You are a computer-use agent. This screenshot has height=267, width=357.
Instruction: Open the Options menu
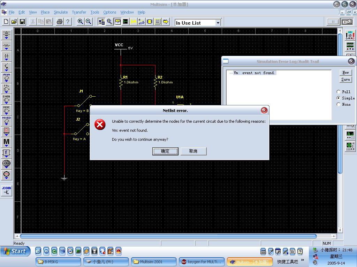pos(109,12)
